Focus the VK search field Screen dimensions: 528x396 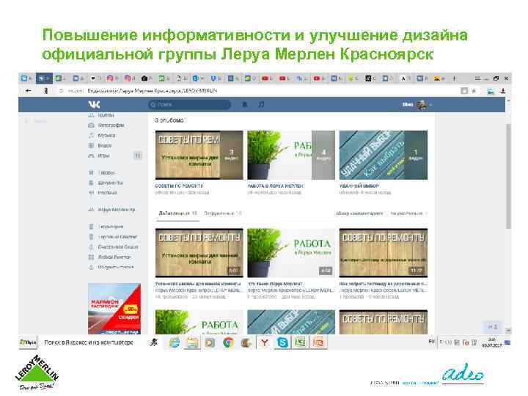pos(190,104)
